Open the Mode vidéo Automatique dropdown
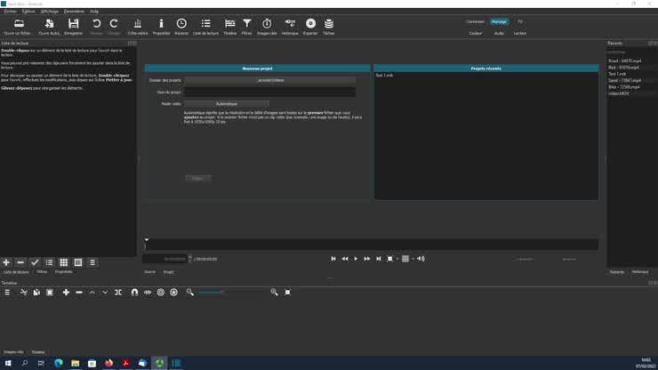Screen dimensions: 658x370 point(227,104)
